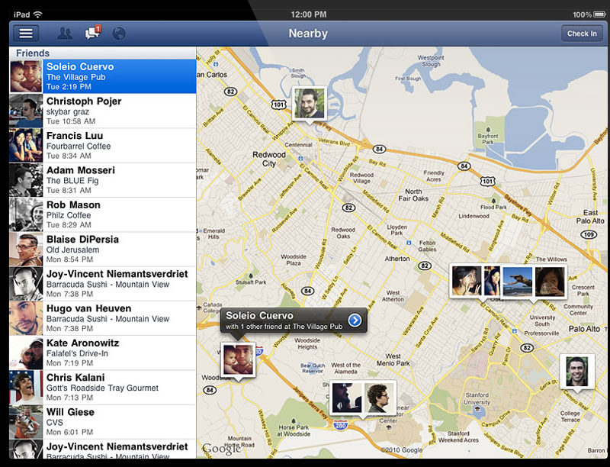Select Will Giese at CVS
The width and height of the screenshot is (610, 467).
tap(103, 422)
